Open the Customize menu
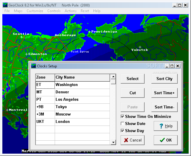The height and width of the screenshot is (156, 191). point(35,11)
